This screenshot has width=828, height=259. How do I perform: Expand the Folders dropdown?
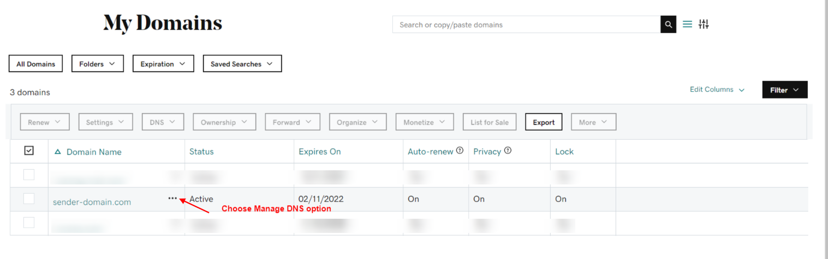(x=97, y=64)
